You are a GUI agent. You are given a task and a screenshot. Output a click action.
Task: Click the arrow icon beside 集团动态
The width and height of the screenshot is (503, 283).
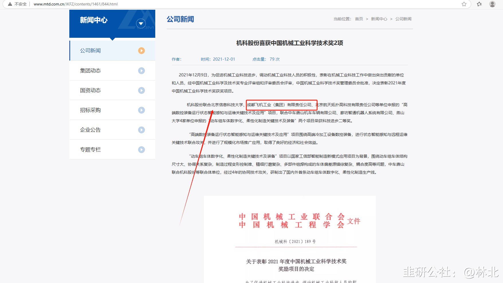142,71
